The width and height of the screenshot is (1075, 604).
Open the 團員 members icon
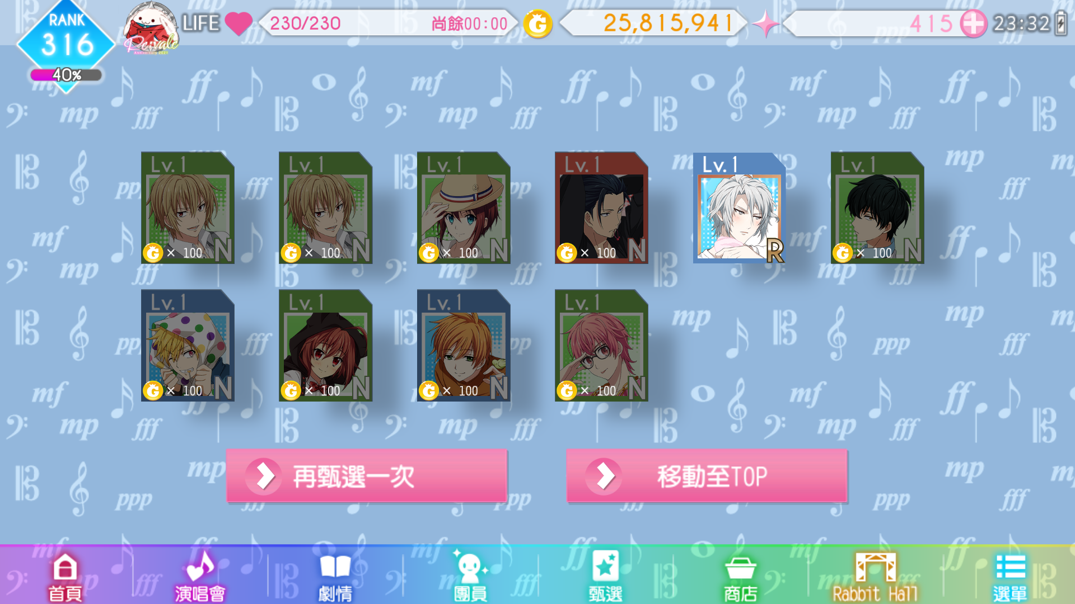coord(470,577)
